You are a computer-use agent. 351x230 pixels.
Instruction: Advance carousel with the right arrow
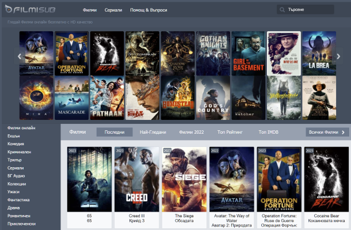pyautogui.click(x=338, y=56)
